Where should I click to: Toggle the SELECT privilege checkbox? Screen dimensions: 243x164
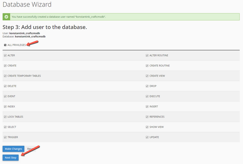tap(5, 127)
